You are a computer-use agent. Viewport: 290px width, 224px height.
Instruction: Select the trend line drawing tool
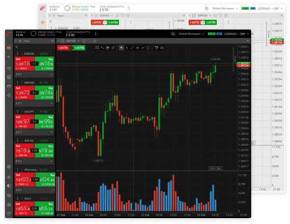[x=132, y=48]
